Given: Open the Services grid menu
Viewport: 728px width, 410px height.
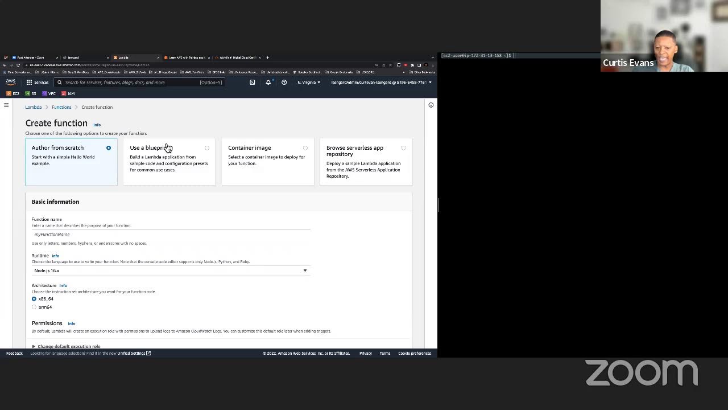Looking at the screenshot, I should (29, 82).
